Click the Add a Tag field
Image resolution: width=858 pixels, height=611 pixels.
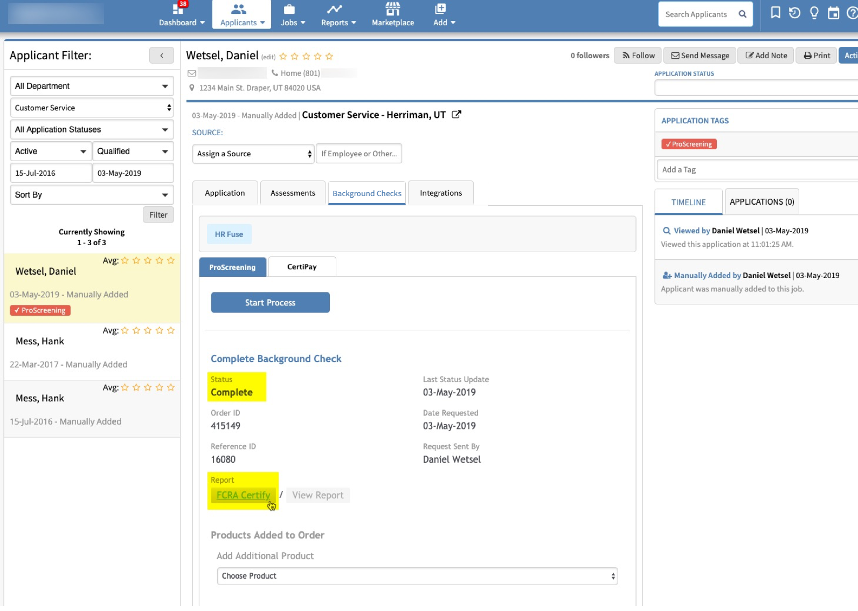(755, 170)
